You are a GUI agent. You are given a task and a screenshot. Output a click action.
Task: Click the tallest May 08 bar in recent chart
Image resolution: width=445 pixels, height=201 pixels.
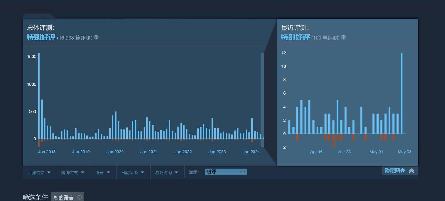(x=401, y=93)
